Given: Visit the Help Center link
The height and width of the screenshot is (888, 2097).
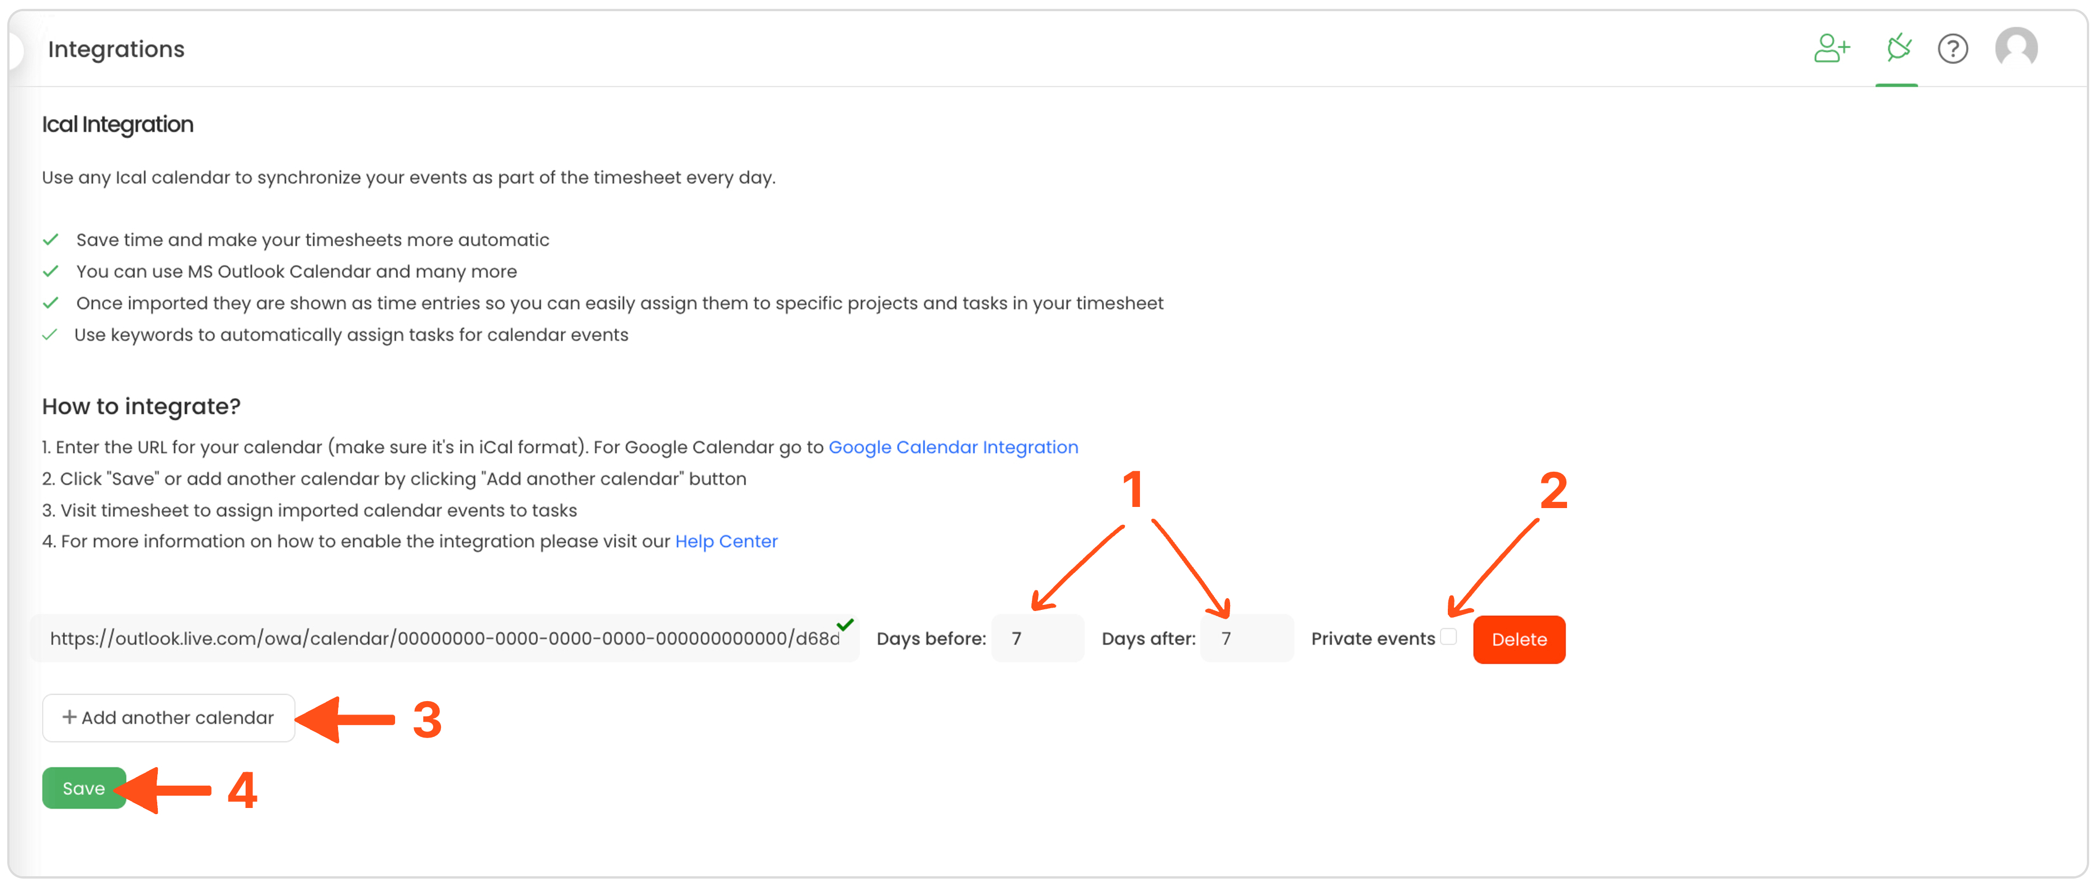Looking at the screenshot, I should pos(726,542).
